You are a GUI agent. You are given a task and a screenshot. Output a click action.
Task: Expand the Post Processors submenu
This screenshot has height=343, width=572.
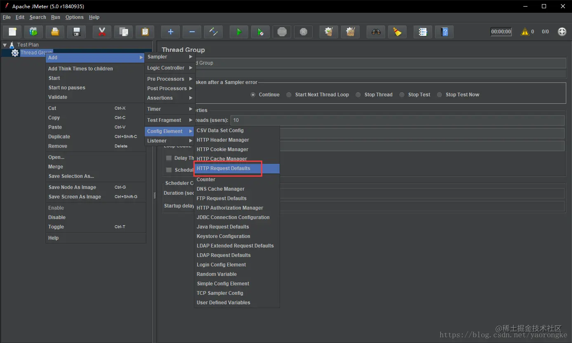pyautogui.click(x=170, y=89)
